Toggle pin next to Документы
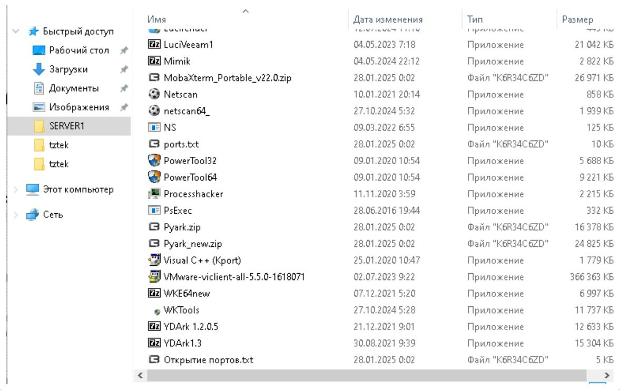This screenshot has height=390, width=620. [x=124, y=88]
